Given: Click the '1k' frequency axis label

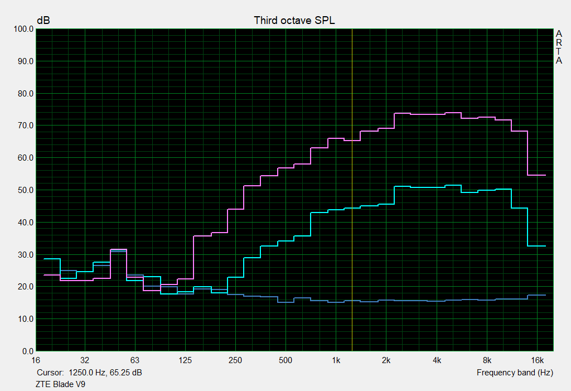Looking at the screenshot, I should coord(336,360).
